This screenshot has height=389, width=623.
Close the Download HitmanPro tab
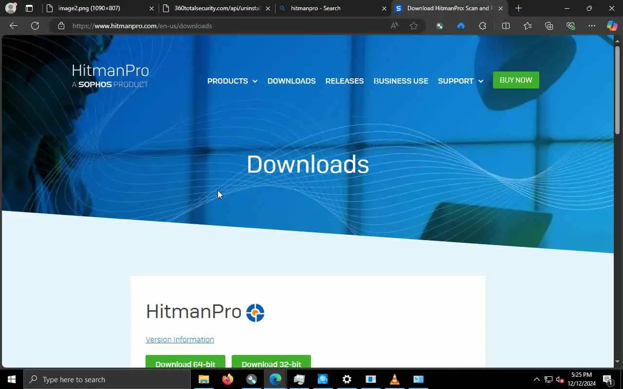500,8
